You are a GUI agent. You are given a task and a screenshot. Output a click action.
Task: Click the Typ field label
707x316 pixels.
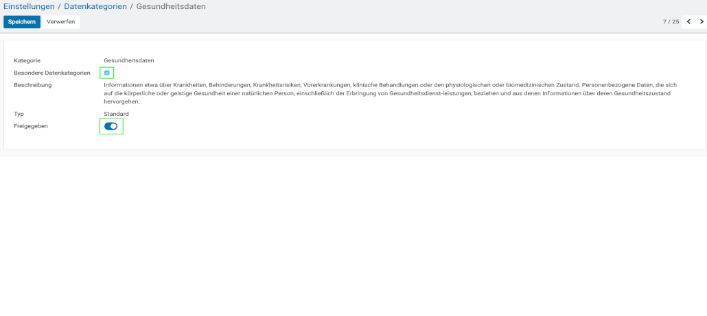pos(19,114)
